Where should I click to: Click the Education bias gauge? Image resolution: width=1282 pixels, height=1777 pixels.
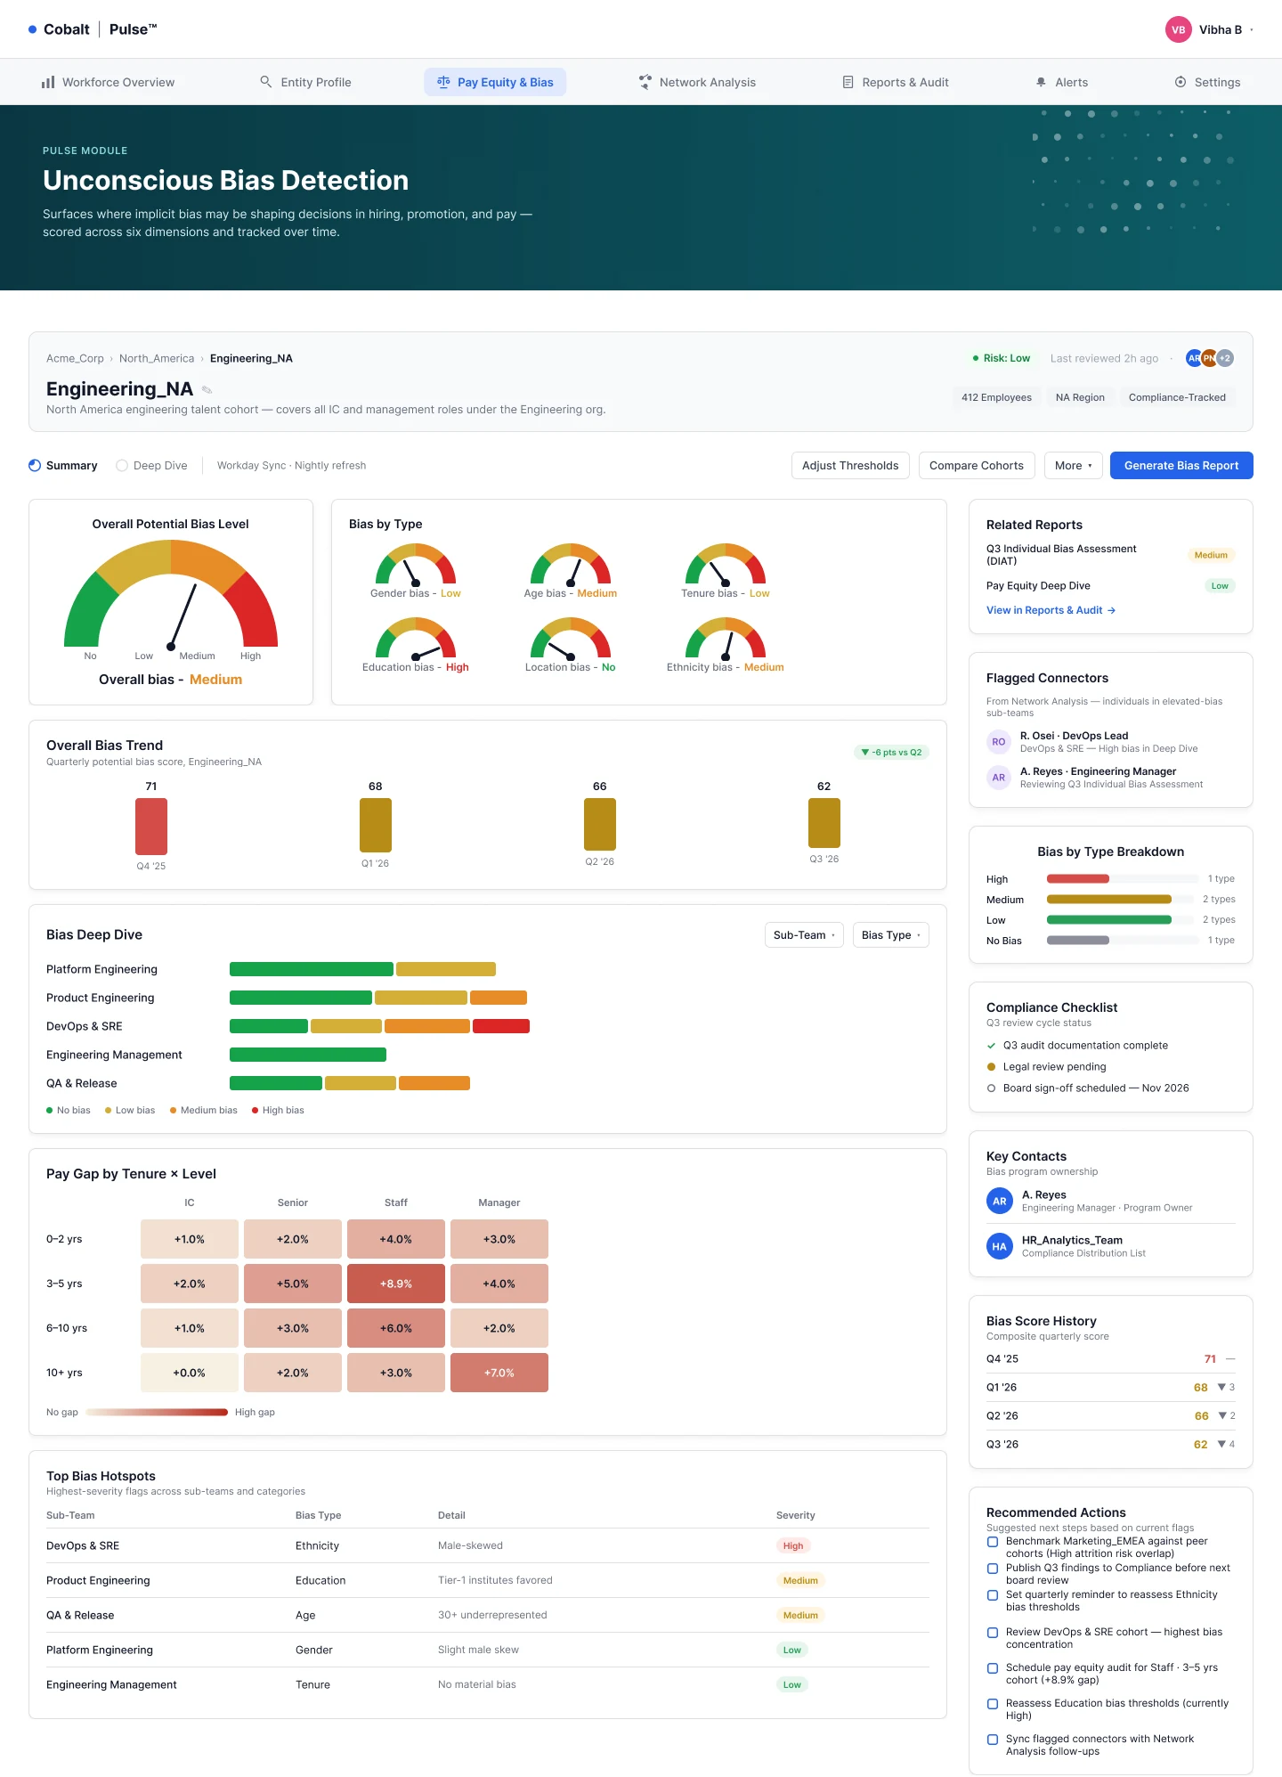point(416,638)
